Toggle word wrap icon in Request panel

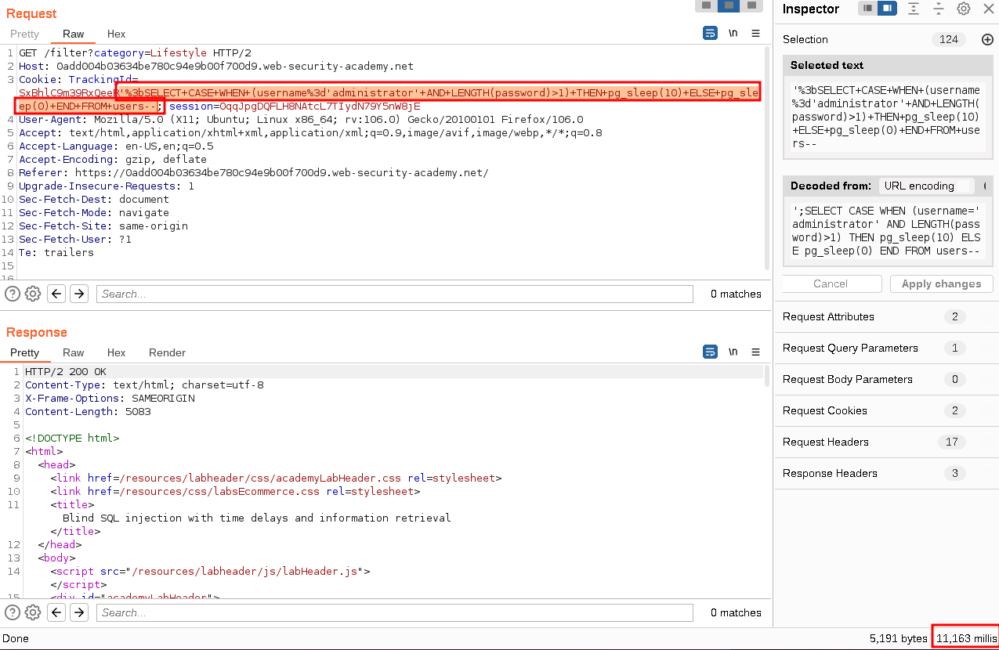pos(710,34)
